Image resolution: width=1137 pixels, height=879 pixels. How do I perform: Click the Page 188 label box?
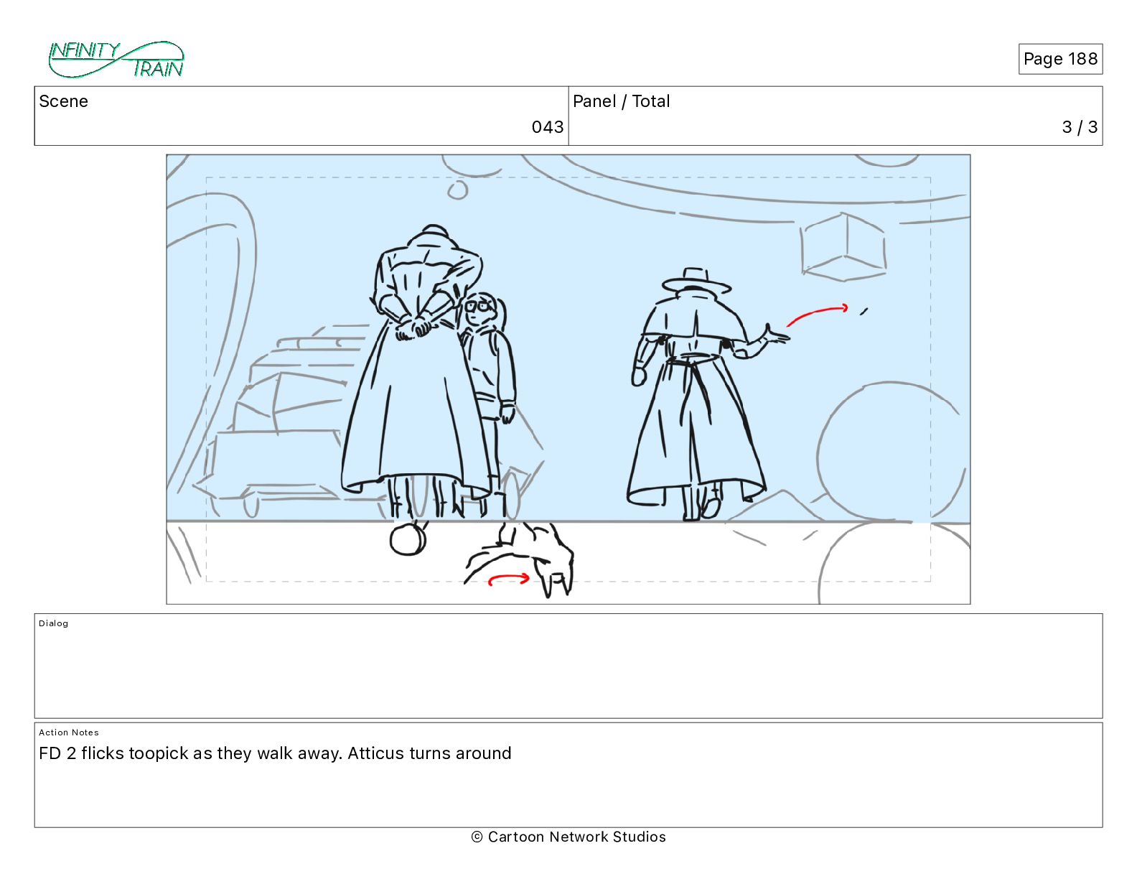[x=1060, y=59]
